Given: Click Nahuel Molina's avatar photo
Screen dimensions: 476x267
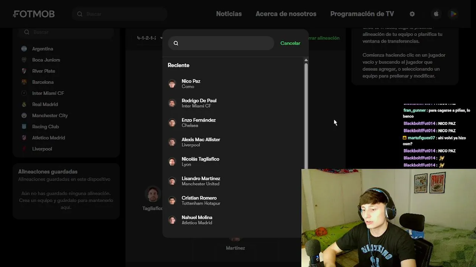Looking at the screenshot, I should point(172,220).
